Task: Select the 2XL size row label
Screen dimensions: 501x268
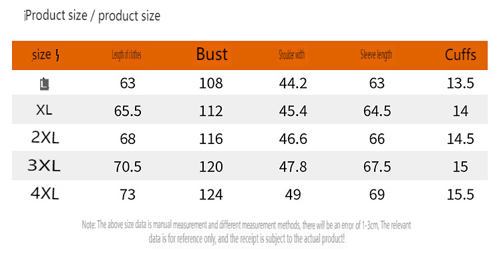Action: click(x=45, y=137)
